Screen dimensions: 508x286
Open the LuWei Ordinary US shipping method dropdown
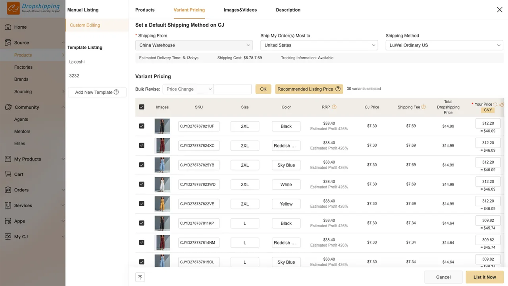pos(444,45)
